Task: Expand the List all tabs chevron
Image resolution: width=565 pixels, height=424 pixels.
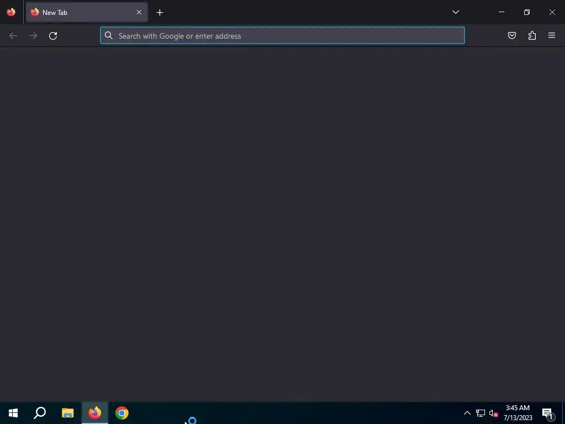Action: 455,12
